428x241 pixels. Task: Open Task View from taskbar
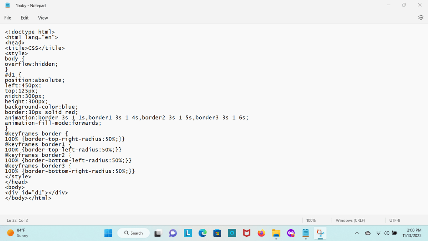click(158, 233)
